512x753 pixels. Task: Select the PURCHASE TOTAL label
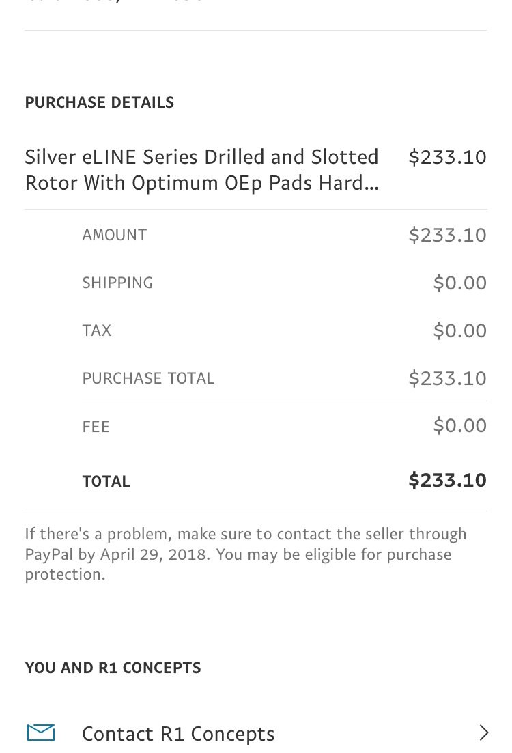coord(148,378)
